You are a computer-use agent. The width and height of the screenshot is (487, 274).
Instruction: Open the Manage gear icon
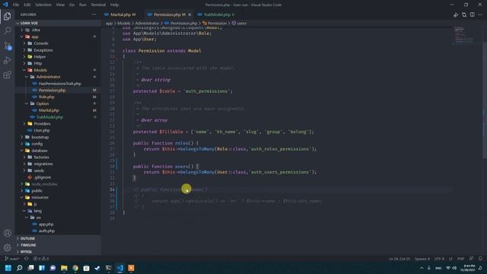(x=8, y=247)
